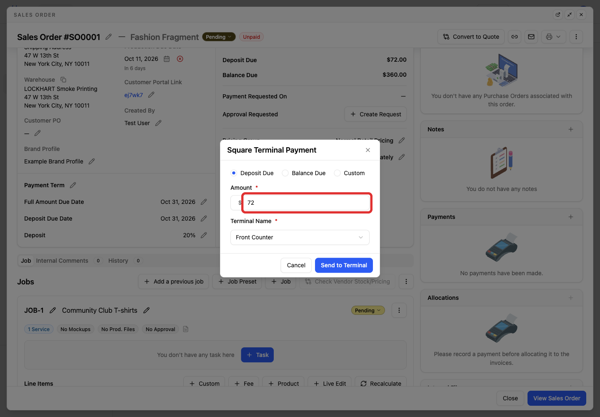
Task: Open the JOB-1 Pending status dropdown
Action: (368, 310)
